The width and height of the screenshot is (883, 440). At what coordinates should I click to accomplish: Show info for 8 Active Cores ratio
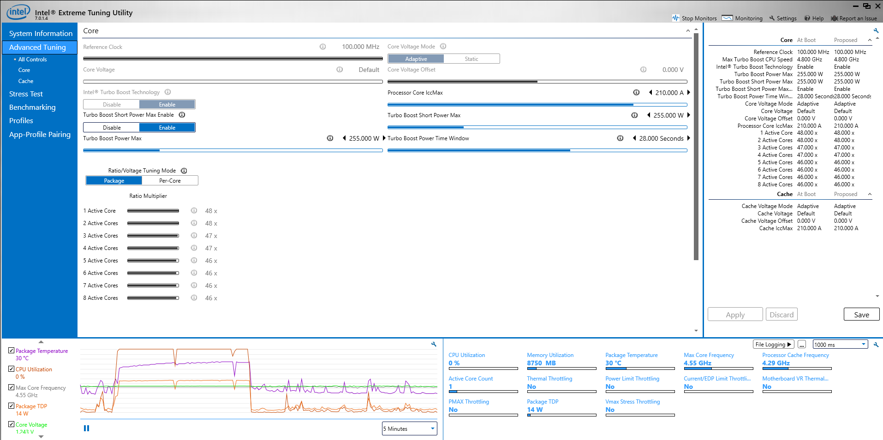pos(194,298)
